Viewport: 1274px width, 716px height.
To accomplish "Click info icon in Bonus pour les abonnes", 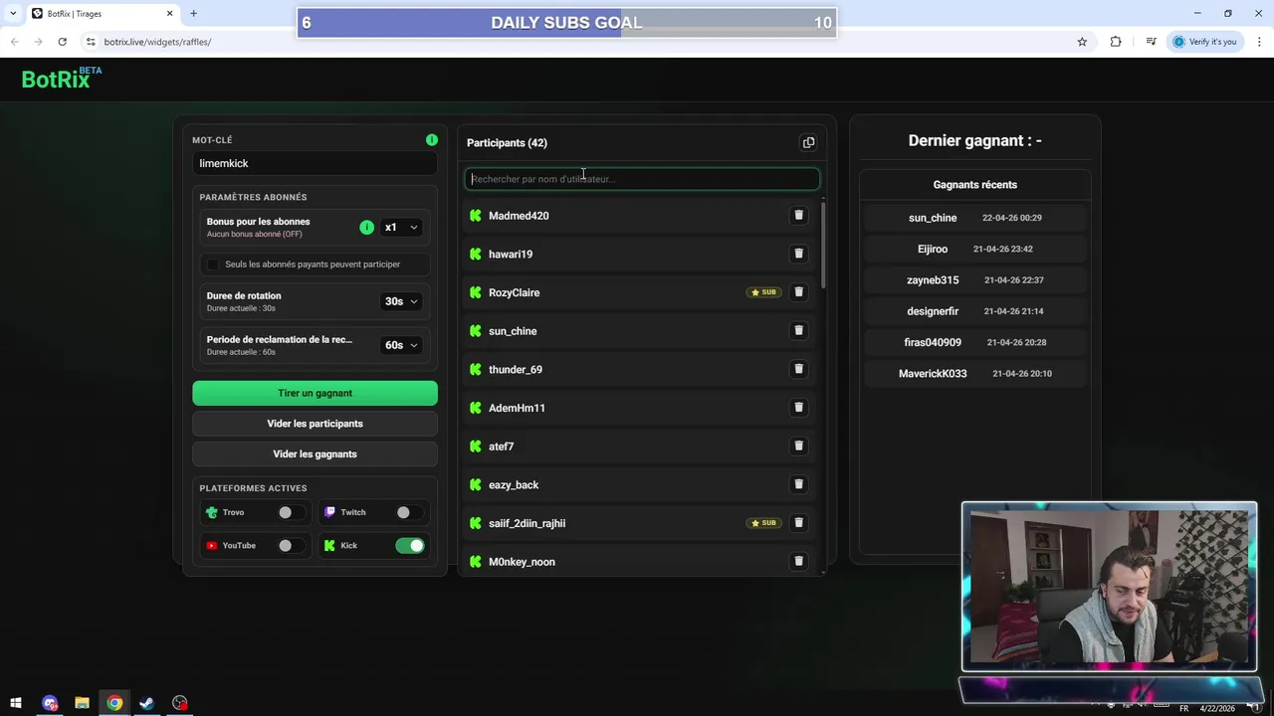I will coord(366,228).
